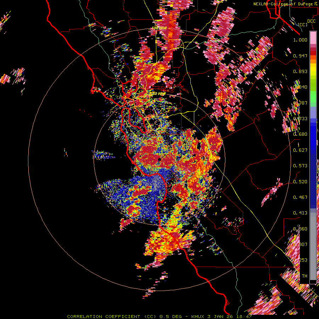This screenshot has width=319, height=319.
Task: Click the 0.893 scale label
Action: 300,71
